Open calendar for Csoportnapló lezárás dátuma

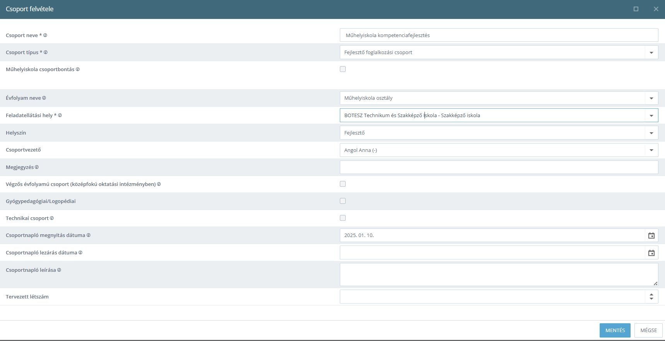(x=651, y=253)
